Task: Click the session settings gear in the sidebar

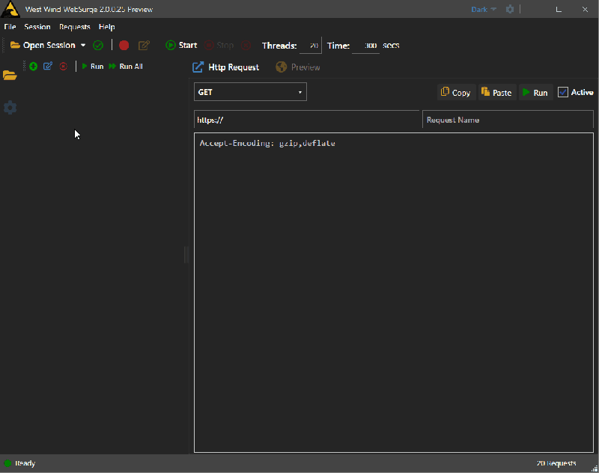Action: [x=10, y=107]
